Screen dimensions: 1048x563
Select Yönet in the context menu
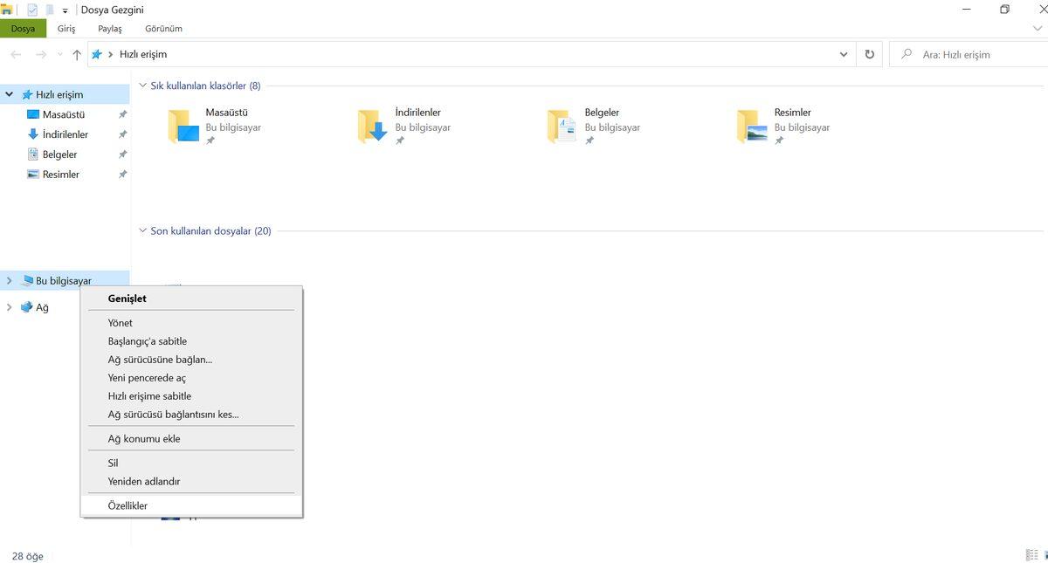(x=121, y=323)
